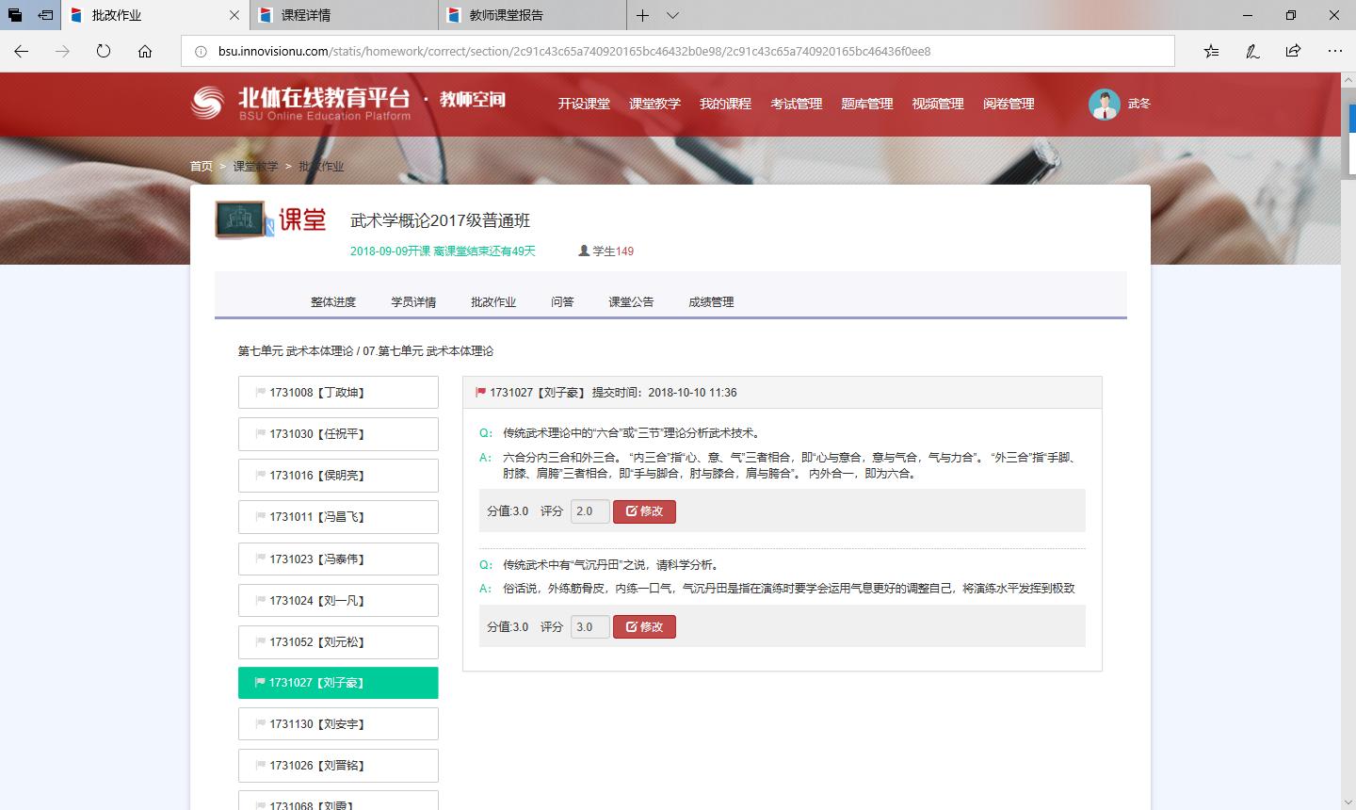Click the add-notes pen icon near the address bar

tap(1251, 51)
